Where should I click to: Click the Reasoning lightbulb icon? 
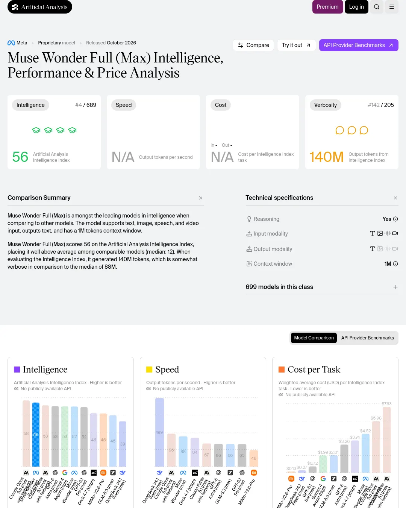pos(249,219)
